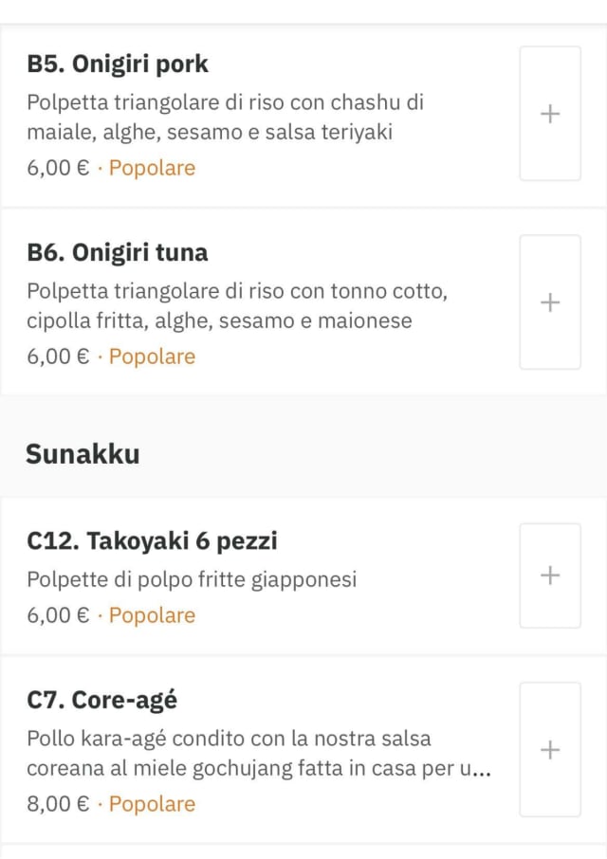Click the Popolare label on Core-agé
This screenshot has width=607, height=859.
[x=152, y=804]
